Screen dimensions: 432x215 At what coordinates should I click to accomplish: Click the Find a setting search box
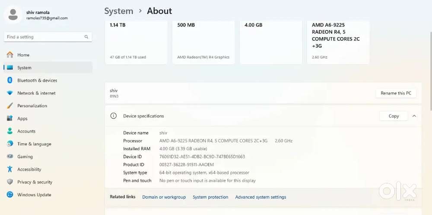pos(48,37)
